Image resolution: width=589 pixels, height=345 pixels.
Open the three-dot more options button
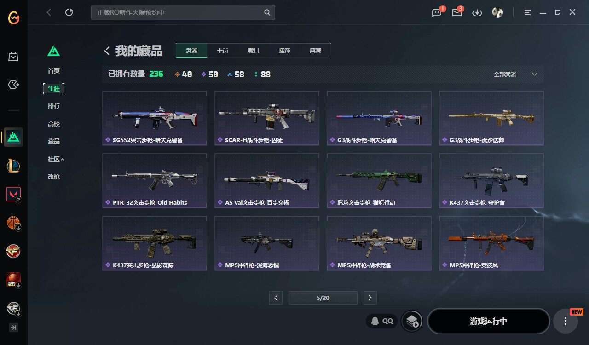click(566, 321)
